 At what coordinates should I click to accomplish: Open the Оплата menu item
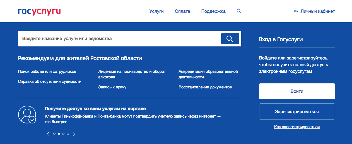coord(182,11)
